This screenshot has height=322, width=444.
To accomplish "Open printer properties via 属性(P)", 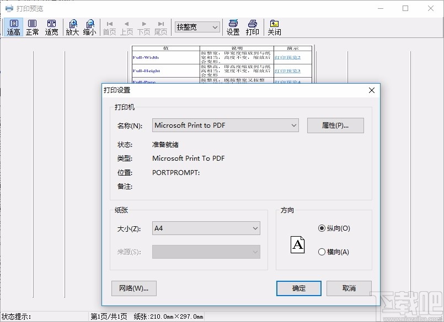I will click(x=335, y=125).
